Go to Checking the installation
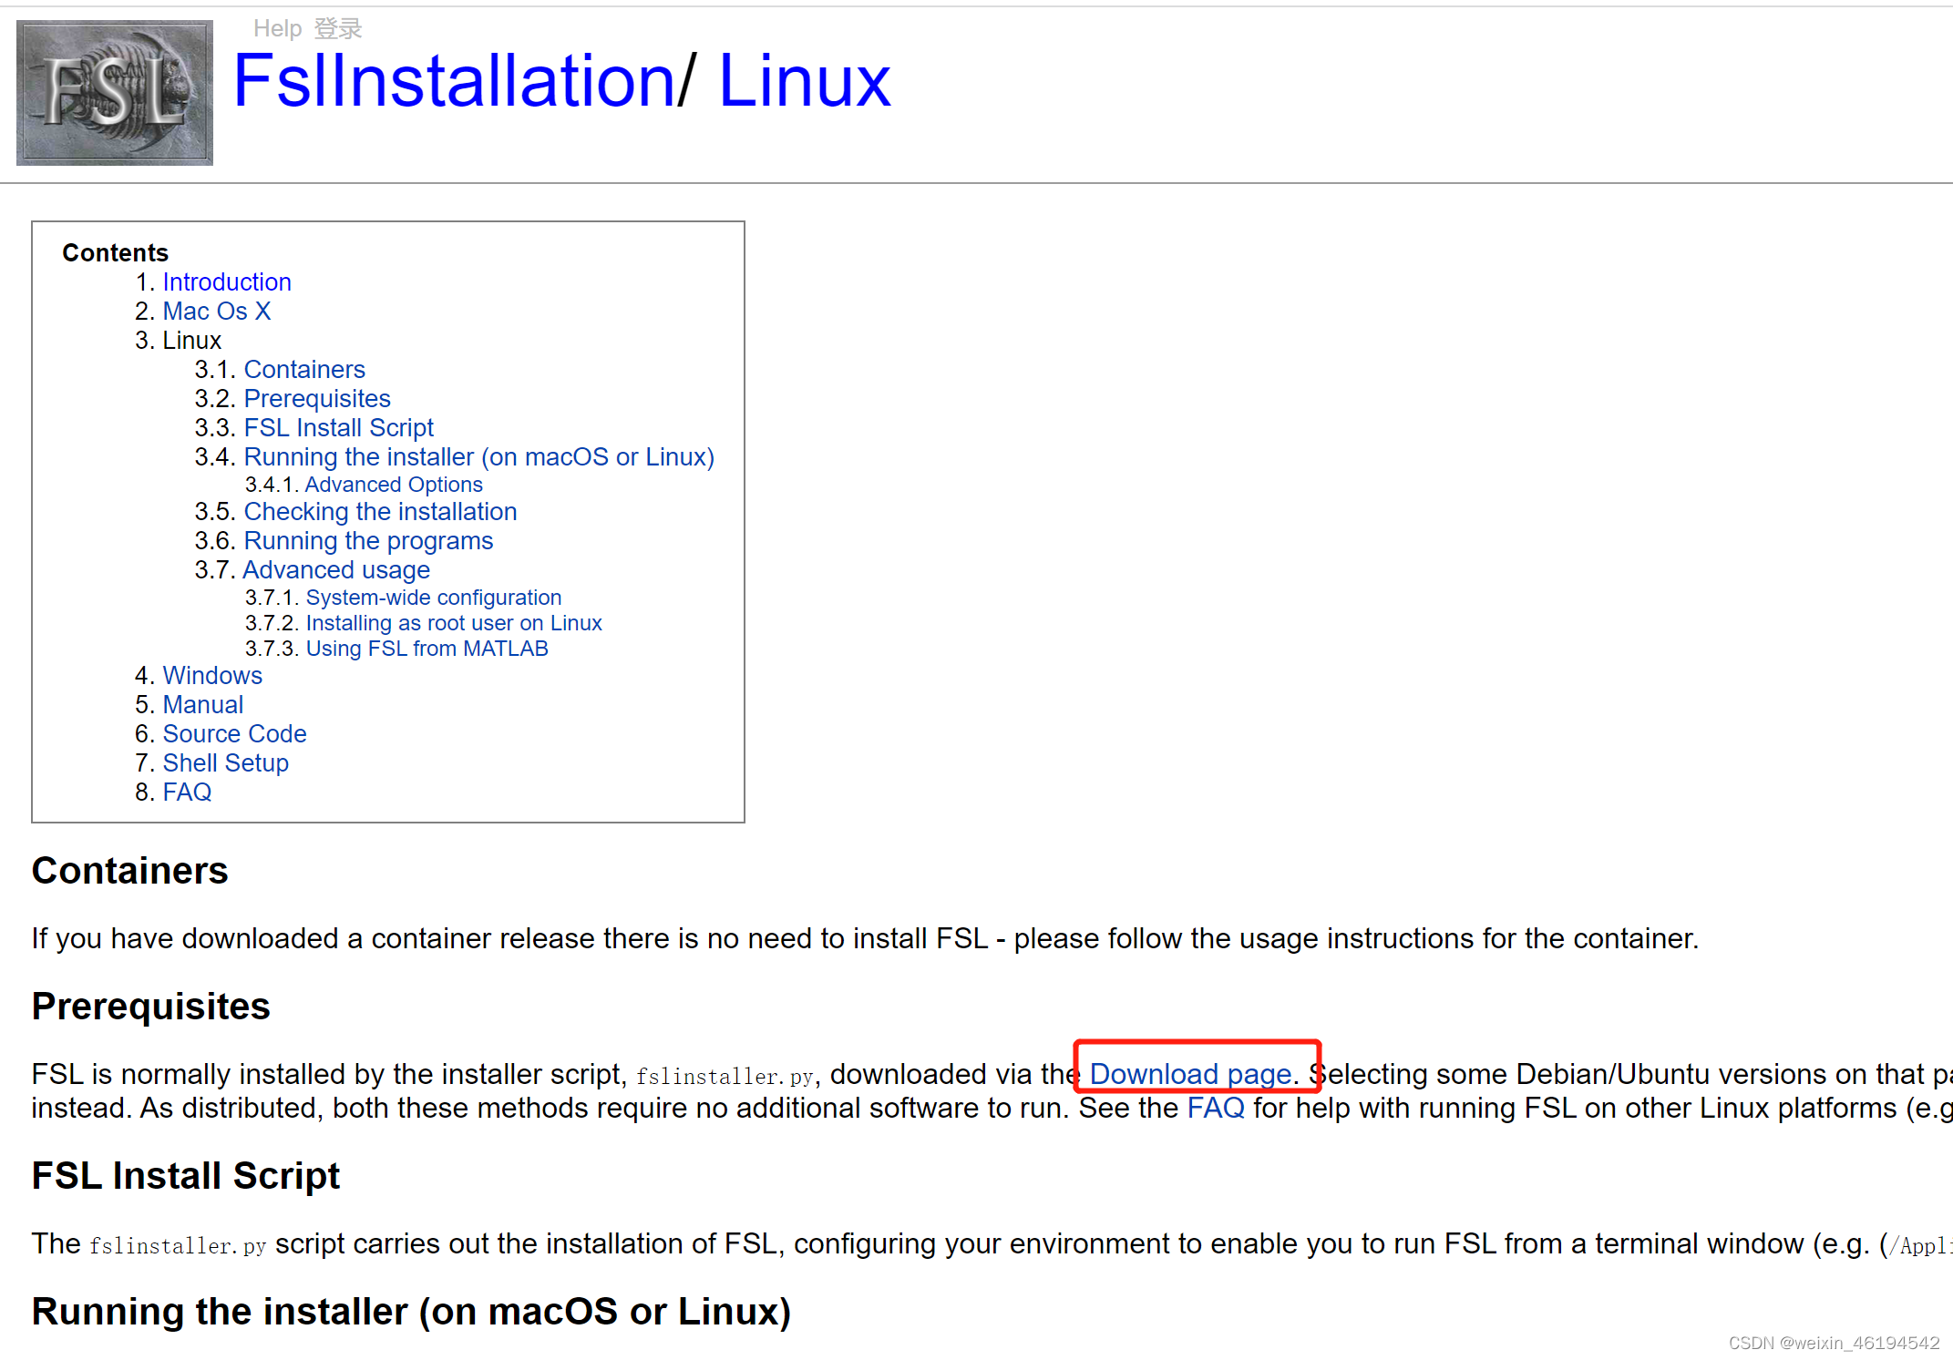 coord(380,512)
